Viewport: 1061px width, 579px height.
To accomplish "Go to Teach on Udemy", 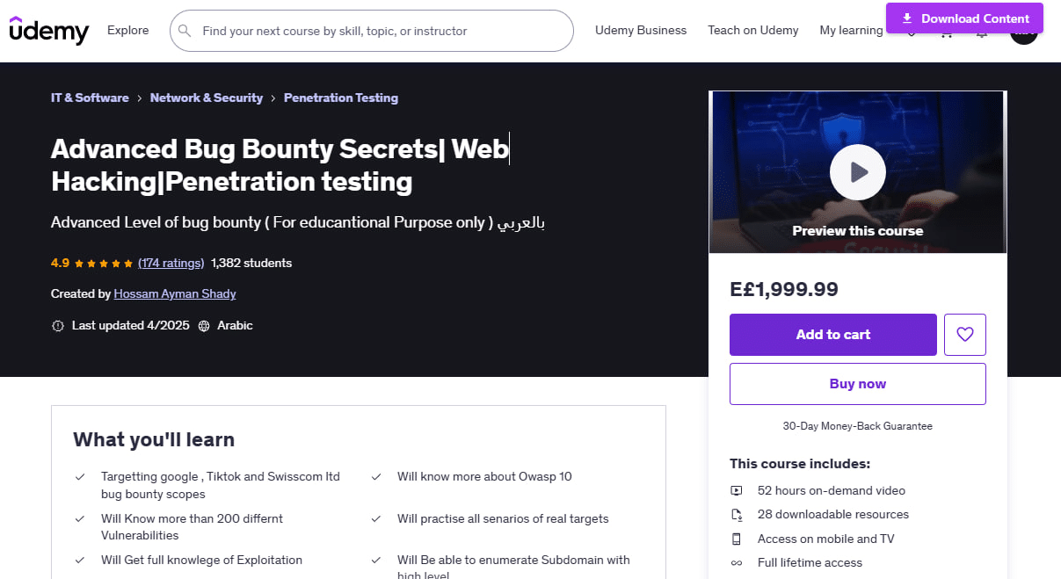I will coord(753,30).
